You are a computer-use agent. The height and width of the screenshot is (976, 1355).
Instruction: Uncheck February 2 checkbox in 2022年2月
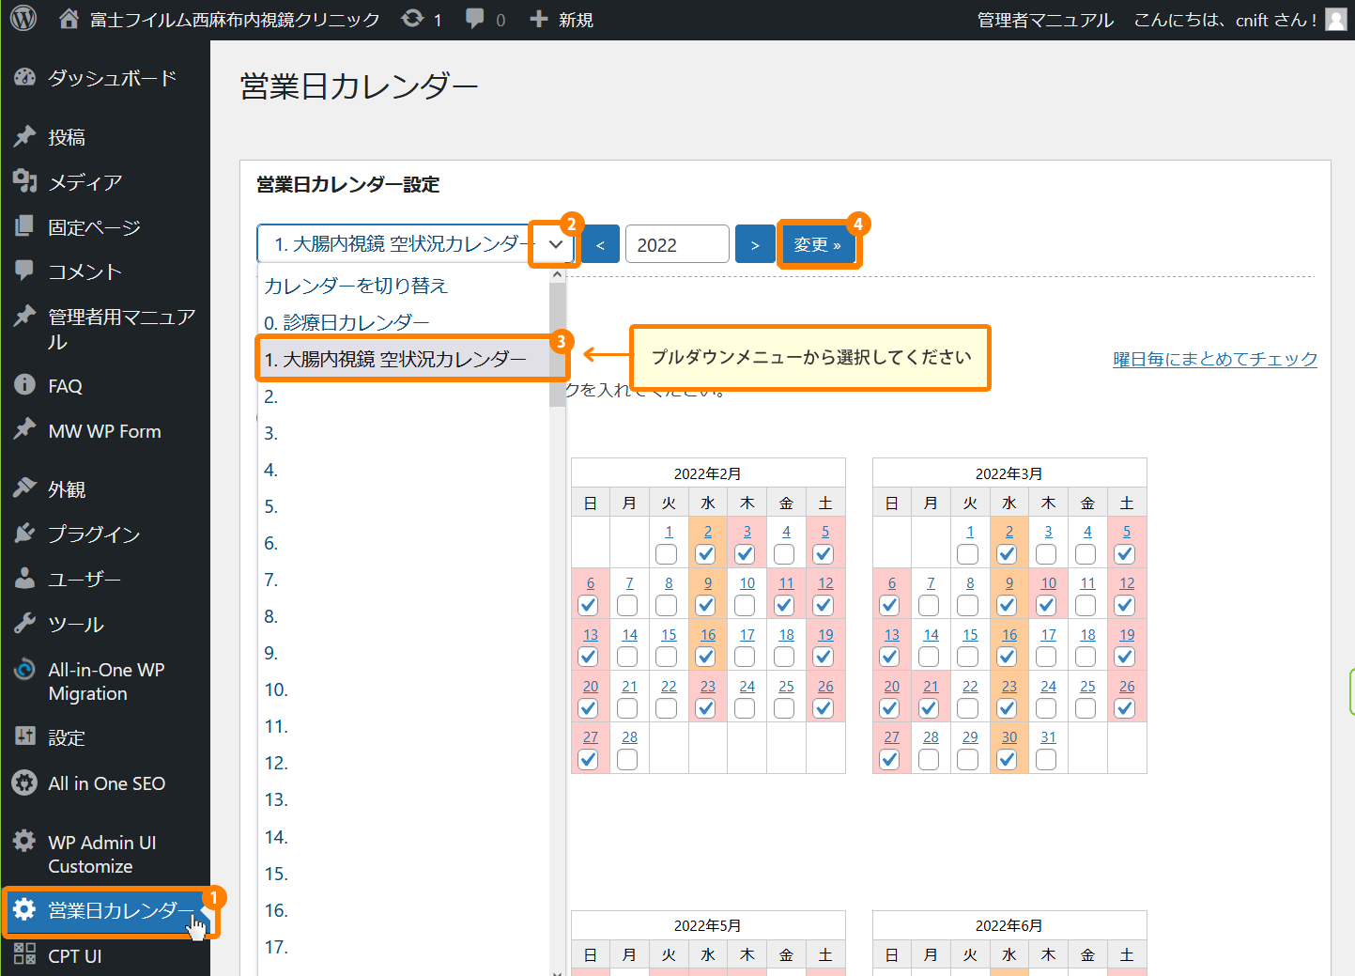[706, 554]
